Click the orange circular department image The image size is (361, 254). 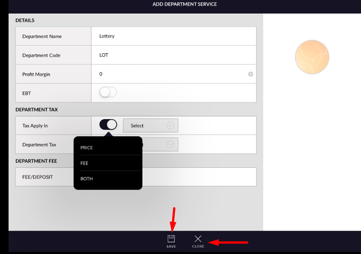pos(312,57)
